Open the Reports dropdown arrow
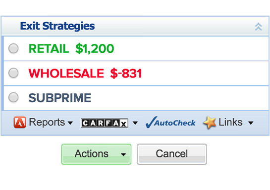Image resolution: width=270 pixels, height=190 pixels. pos(70,123)
